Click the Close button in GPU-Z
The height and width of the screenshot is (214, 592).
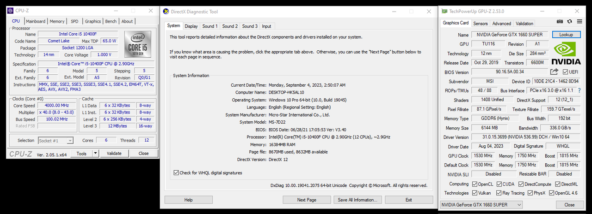(569, 205)
